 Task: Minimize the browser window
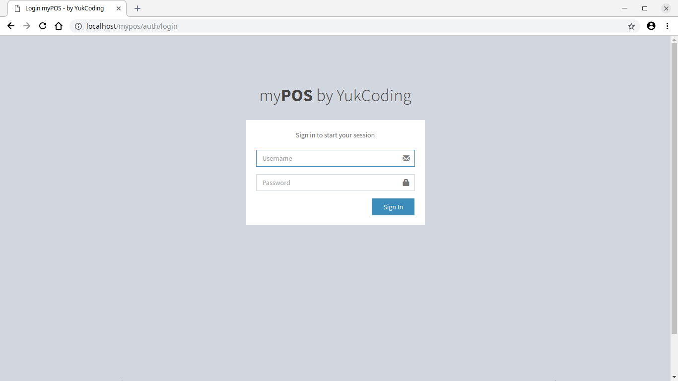[x=625, y=8]
